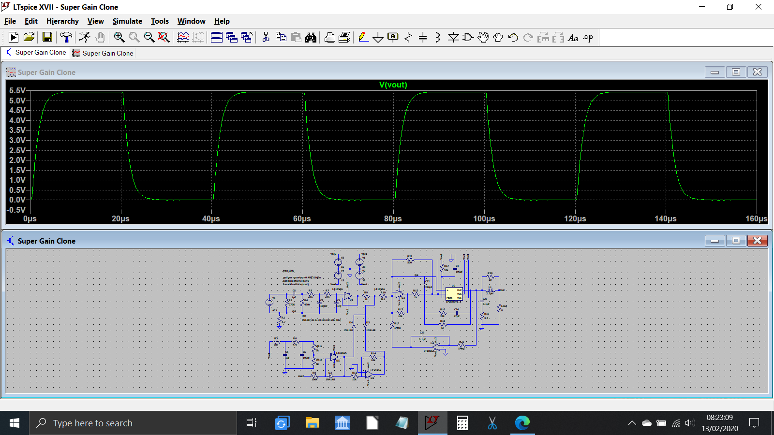Maximize the waveform plot window
Screen dimensions: 774x435
tap(736, 72)
